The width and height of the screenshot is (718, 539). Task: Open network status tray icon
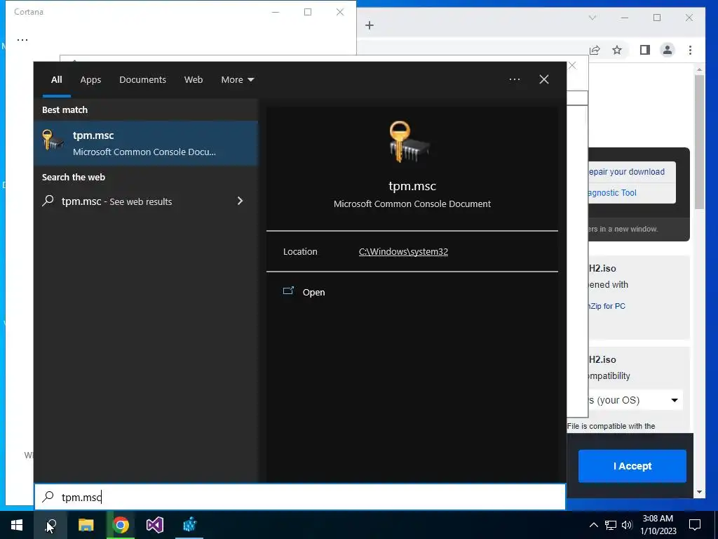pos(611,525)
